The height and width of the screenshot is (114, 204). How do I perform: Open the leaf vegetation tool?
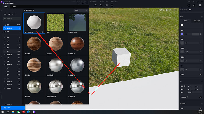pos(106,5)
